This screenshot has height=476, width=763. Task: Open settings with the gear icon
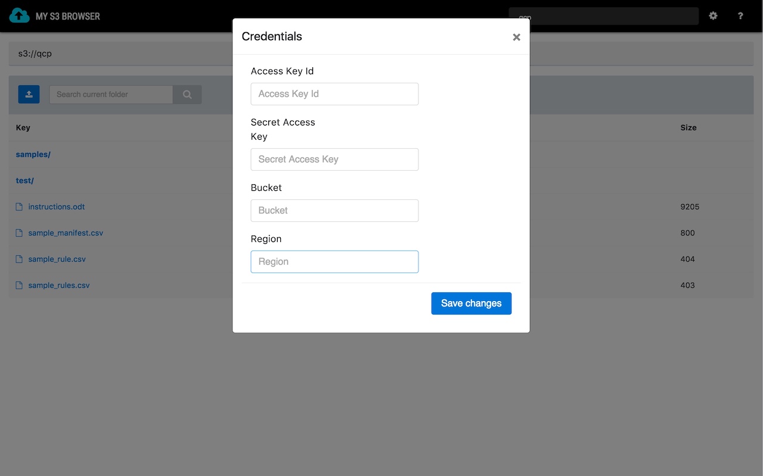713,16
